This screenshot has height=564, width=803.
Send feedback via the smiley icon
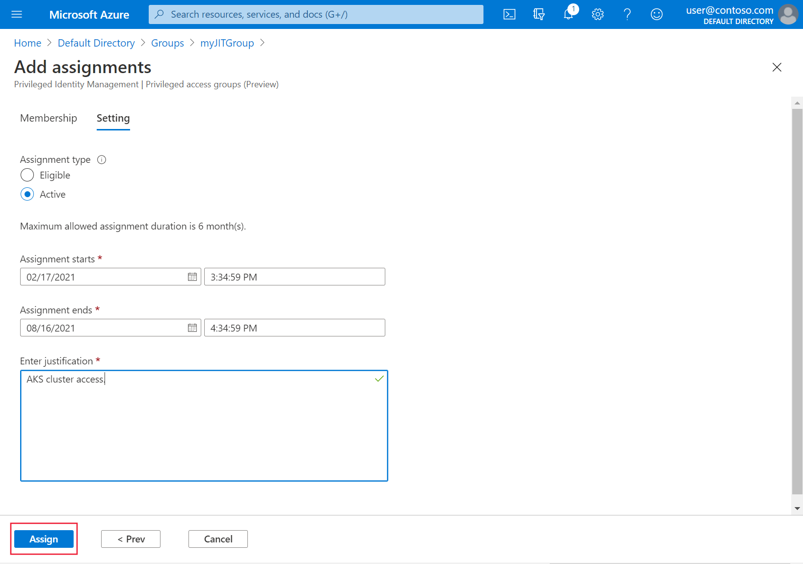(656, 14)
